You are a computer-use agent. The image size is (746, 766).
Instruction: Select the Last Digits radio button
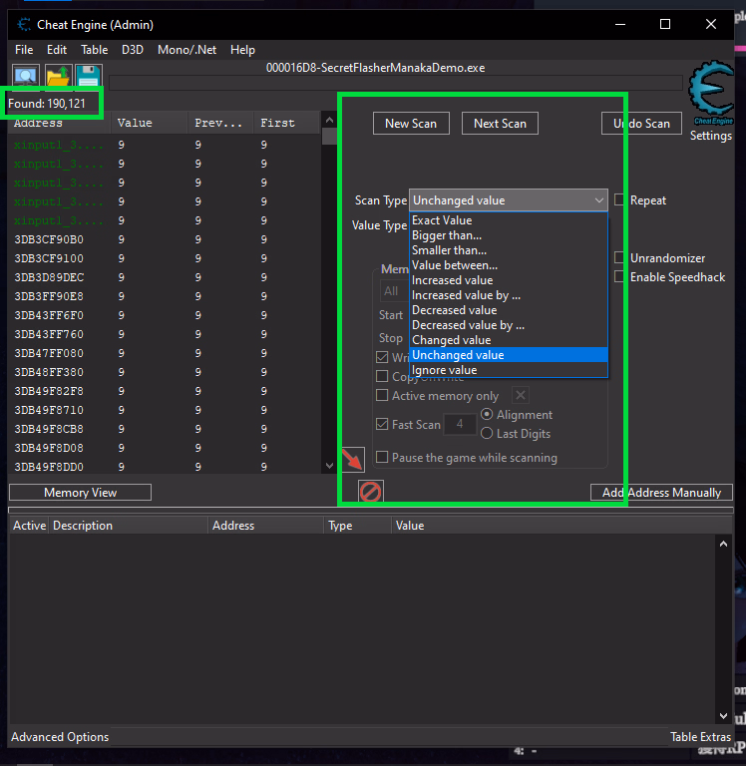coord(487,433)
